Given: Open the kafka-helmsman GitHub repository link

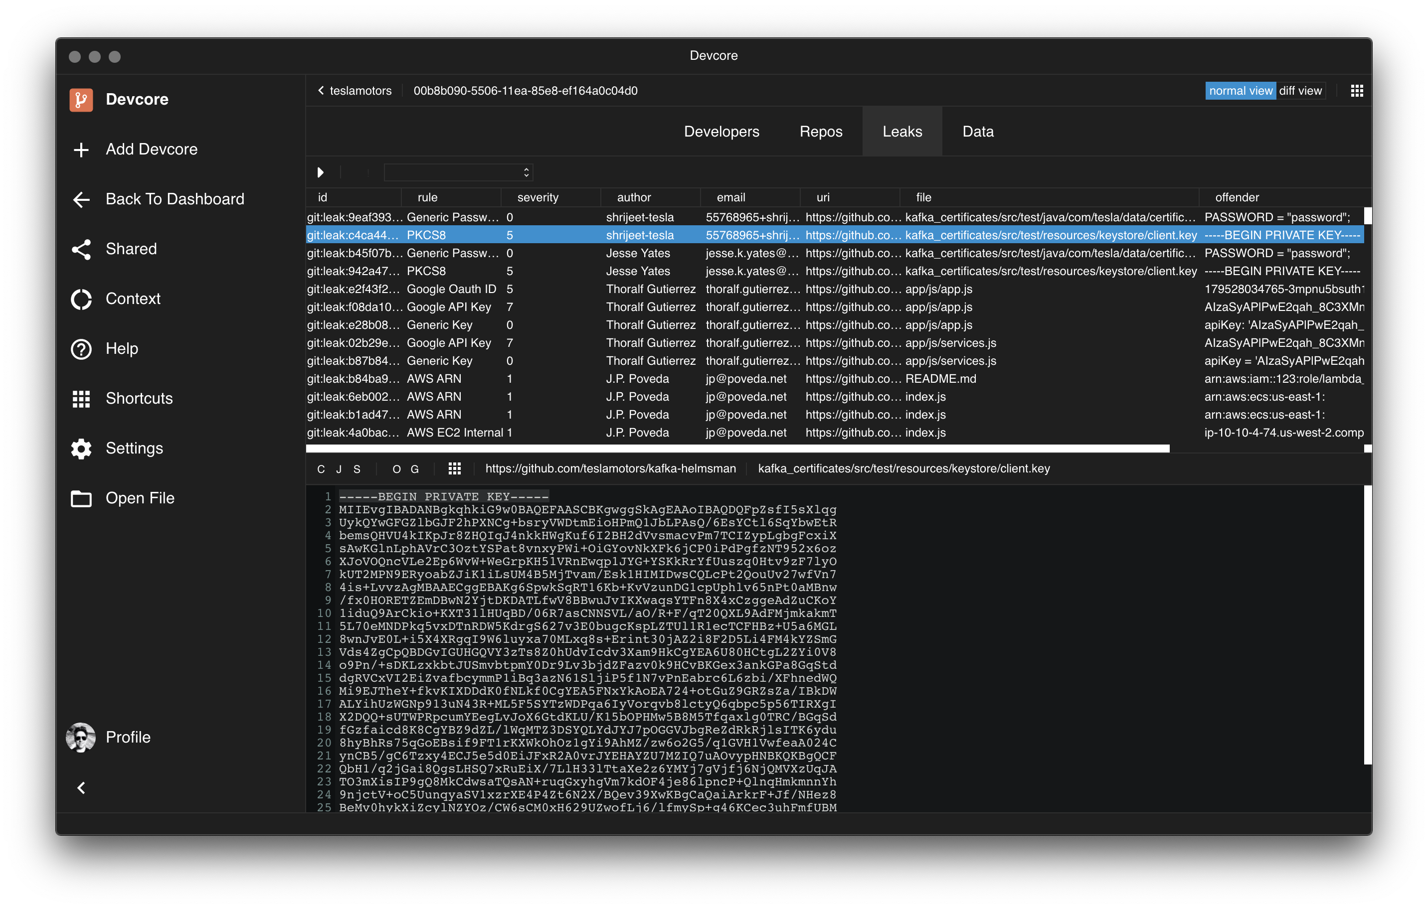Looking at the screenshot, I should point(610,468).
